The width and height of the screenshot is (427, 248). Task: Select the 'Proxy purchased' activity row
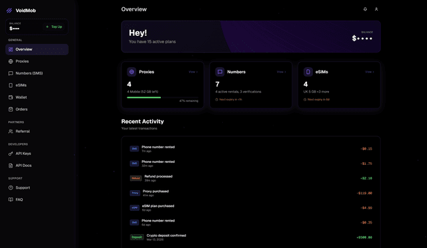click(251, 193)
